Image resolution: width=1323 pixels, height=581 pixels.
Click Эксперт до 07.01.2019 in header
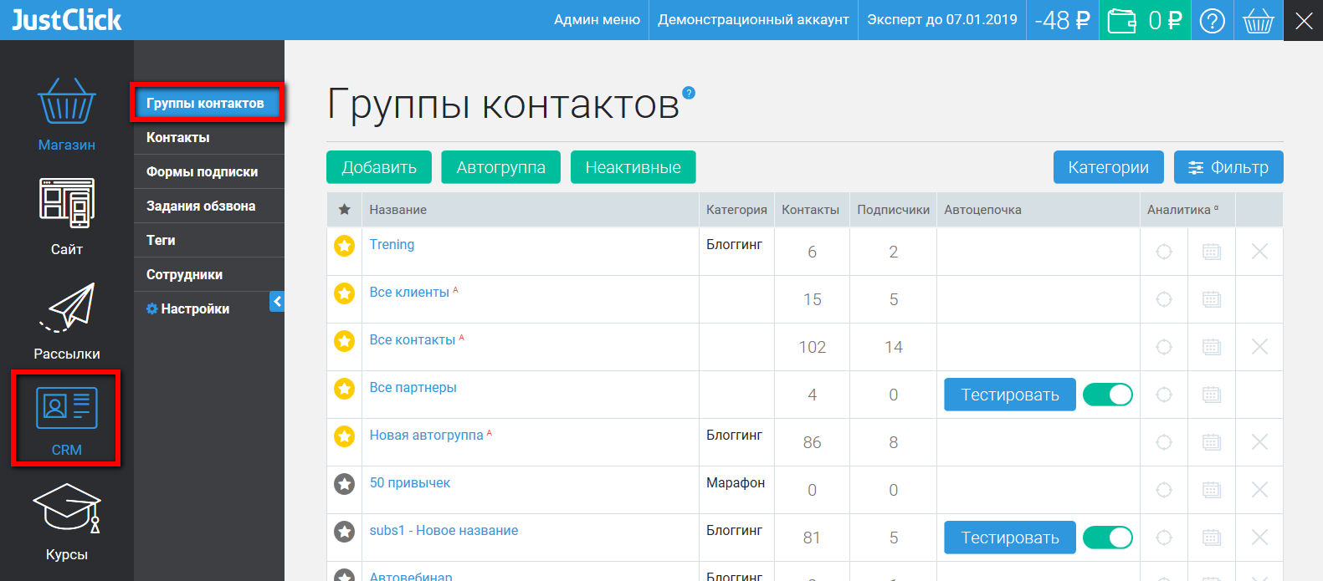942,20
